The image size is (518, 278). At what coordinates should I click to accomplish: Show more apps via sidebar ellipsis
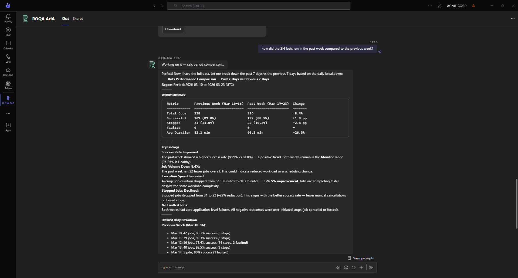tap(8, 113)
